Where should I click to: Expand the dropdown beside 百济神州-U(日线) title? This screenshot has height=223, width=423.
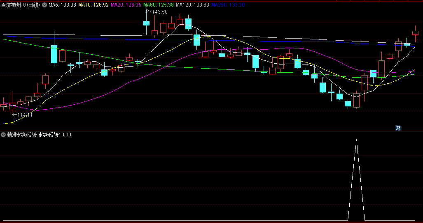click(x=44, y=5)
